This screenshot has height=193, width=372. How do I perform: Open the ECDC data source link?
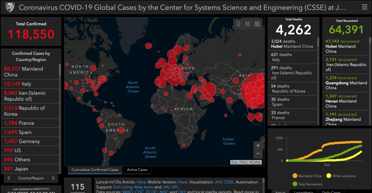(151, 192)
